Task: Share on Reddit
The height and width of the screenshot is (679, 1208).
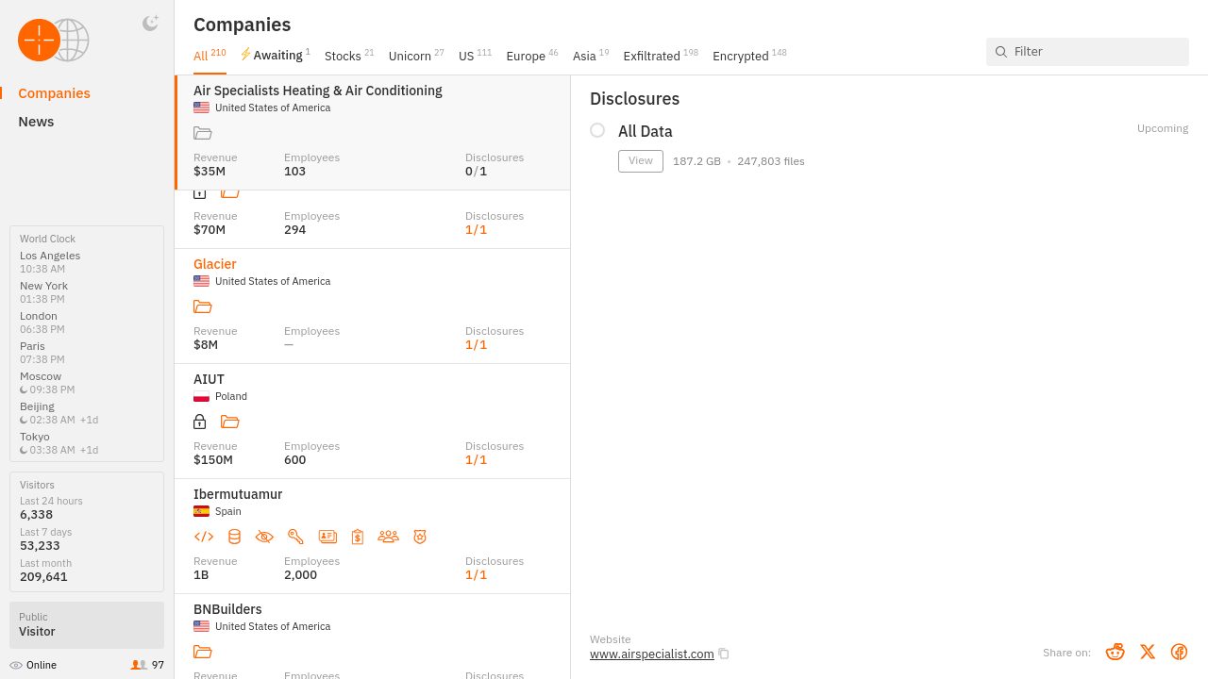Action: pos(1115,652)
